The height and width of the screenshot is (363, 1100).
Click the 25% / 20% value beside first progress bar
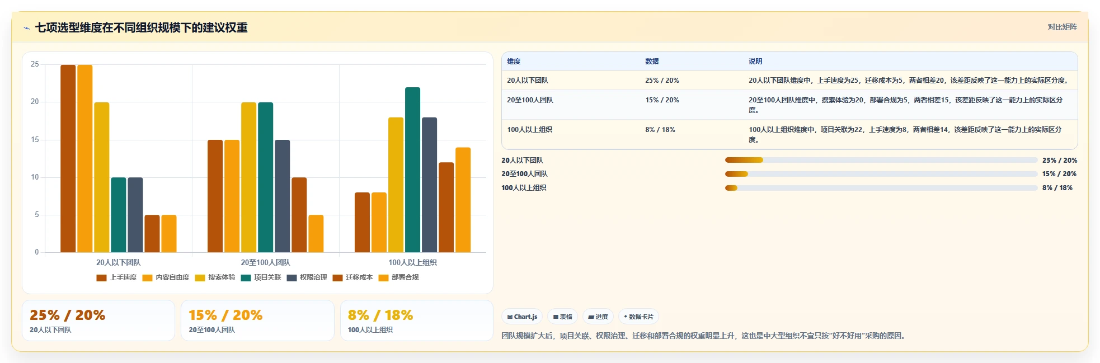[1059, 160]
